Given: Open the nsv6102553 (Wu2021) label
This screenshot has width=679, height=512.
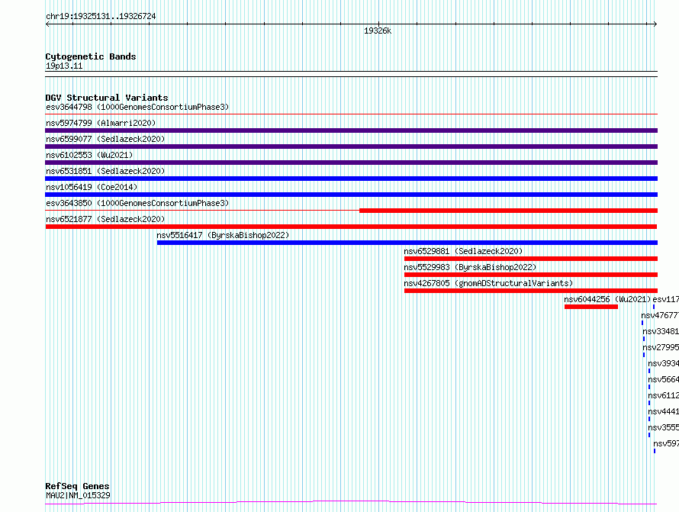Looking at the screenshot, I should pos(89,155).
